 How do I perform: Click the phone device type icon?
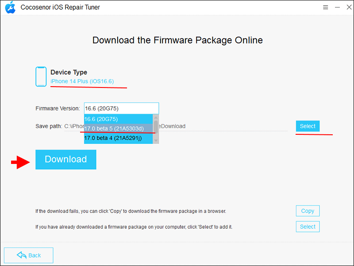pos(41,76)
